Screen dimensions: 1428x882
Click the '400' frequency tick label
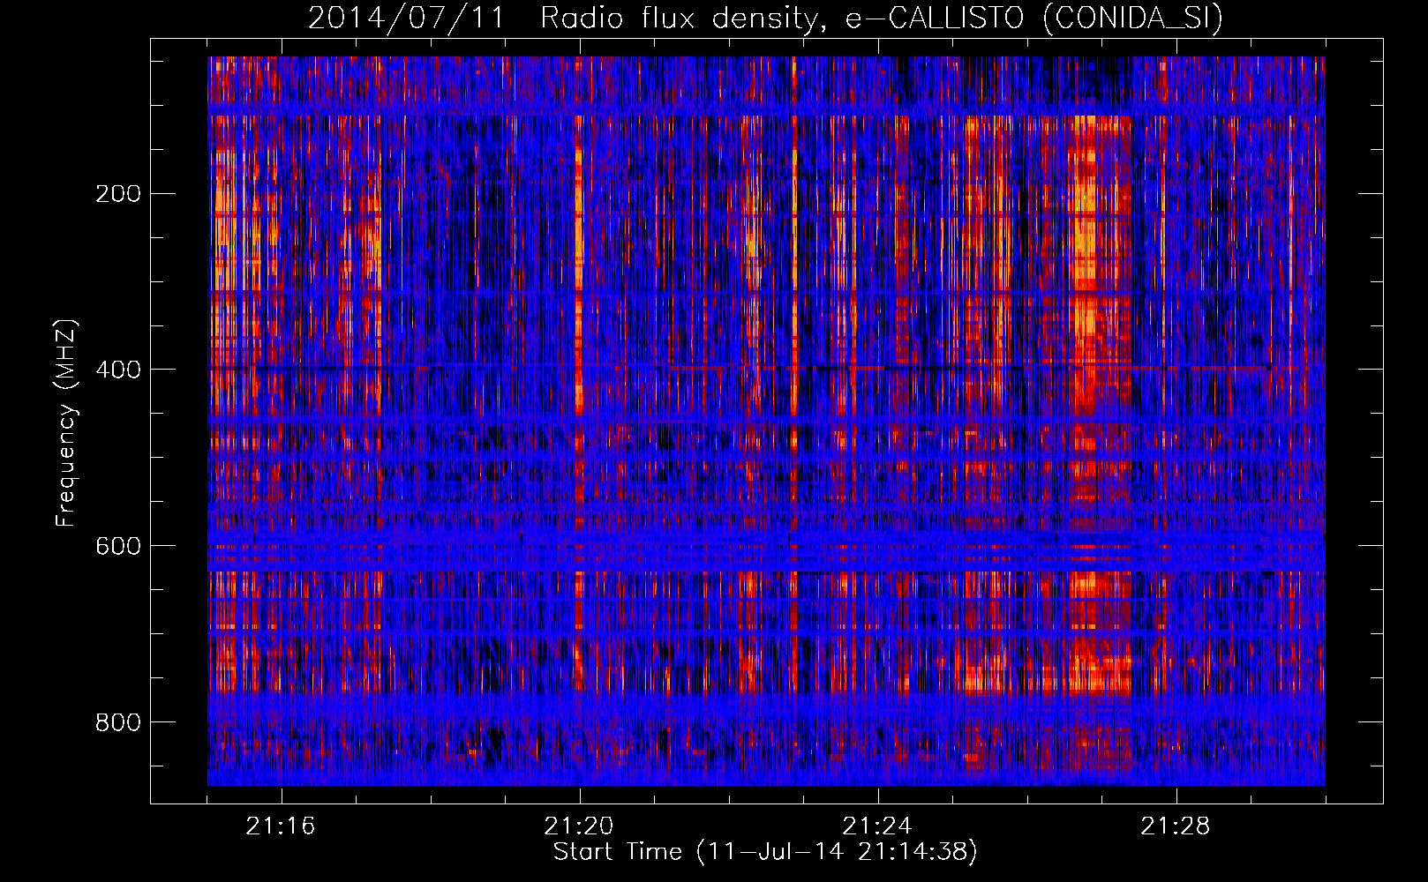[118, 370]
